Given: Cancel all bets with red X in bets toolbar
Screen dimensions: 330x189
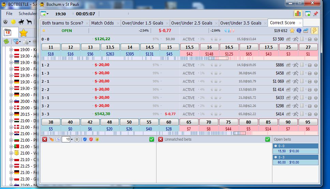Looking at the screenshot, I should point(45,139).
